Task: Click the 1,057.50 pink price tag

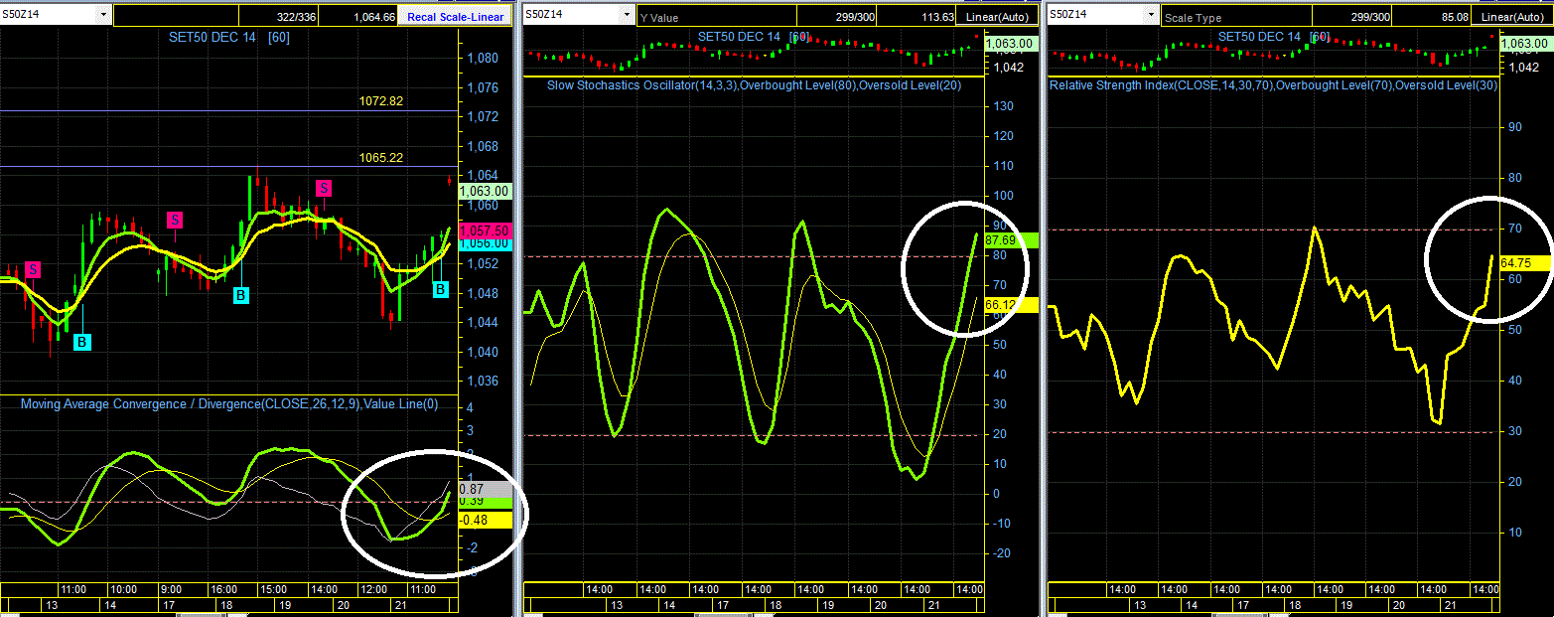Action: (x=486, y=230)
